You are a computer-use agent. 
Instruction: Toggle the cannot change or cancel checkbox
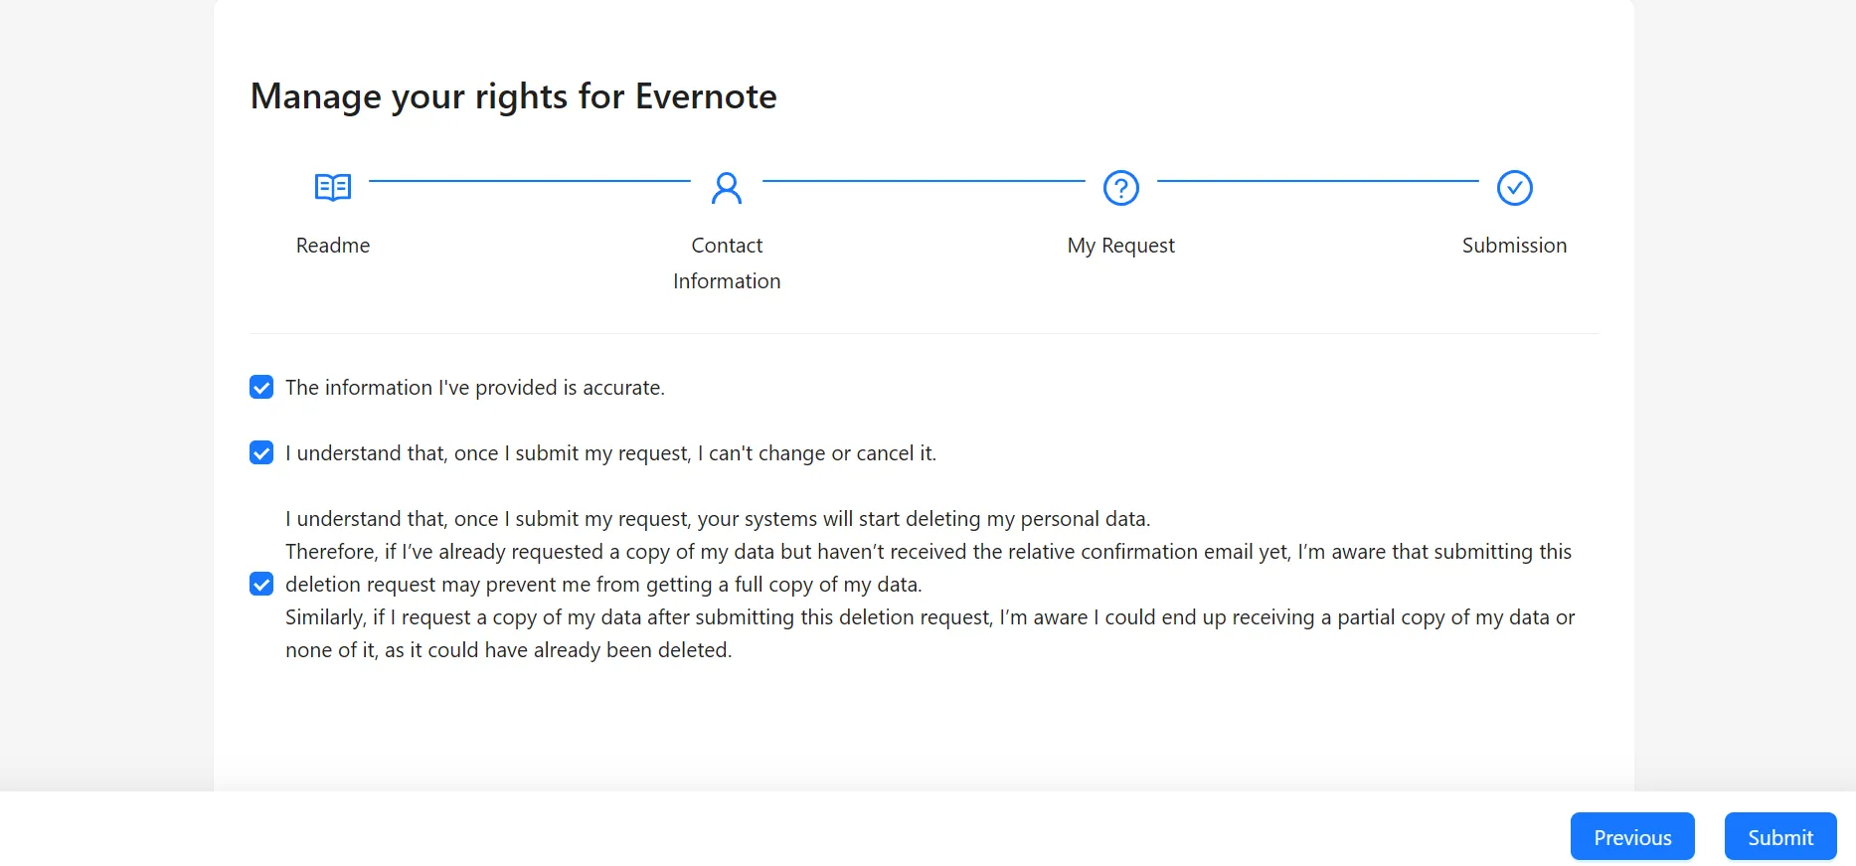[x=260, y=452]
